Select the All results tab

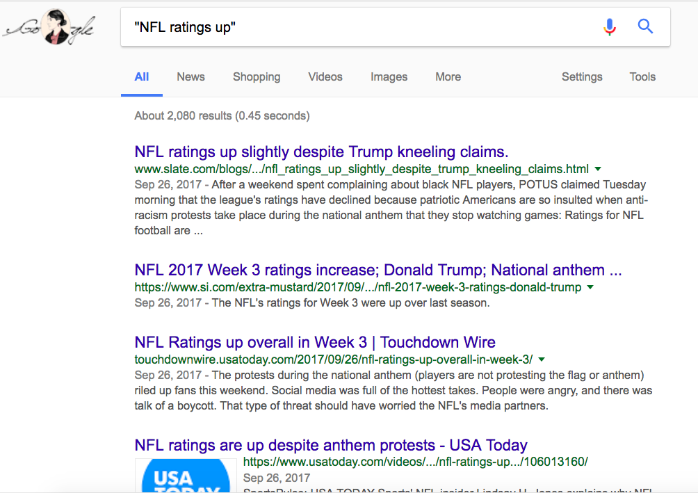pos(142,76)
